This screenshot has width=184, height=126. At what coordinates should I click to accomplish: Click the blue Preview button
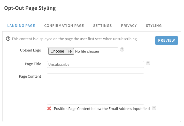(166, 40)
